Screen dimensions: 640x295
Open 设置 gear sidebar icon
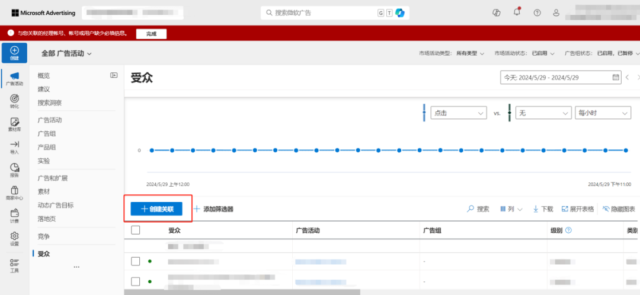14,239
